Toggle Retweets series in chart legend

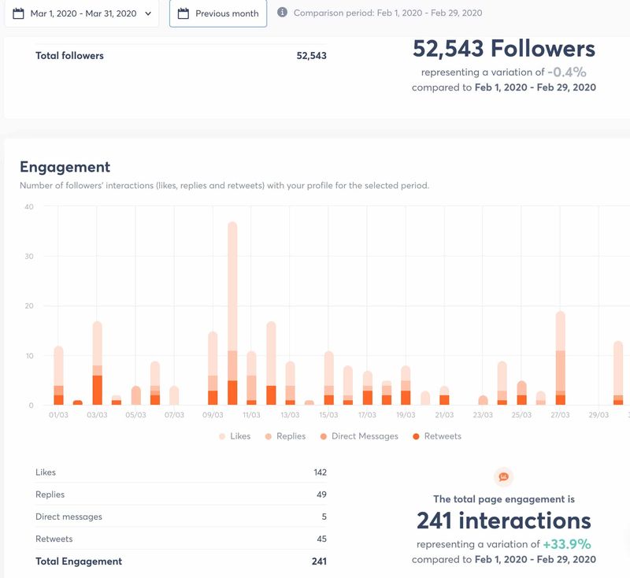click(x=437, y=436)
